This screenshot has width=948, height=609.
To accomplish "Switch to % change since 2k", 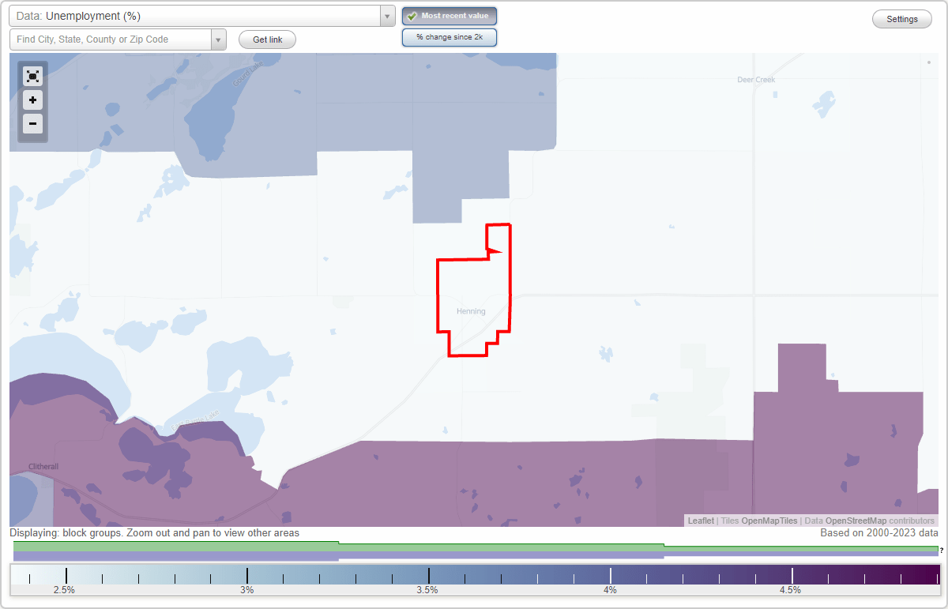I will click(x=450, y=37).
